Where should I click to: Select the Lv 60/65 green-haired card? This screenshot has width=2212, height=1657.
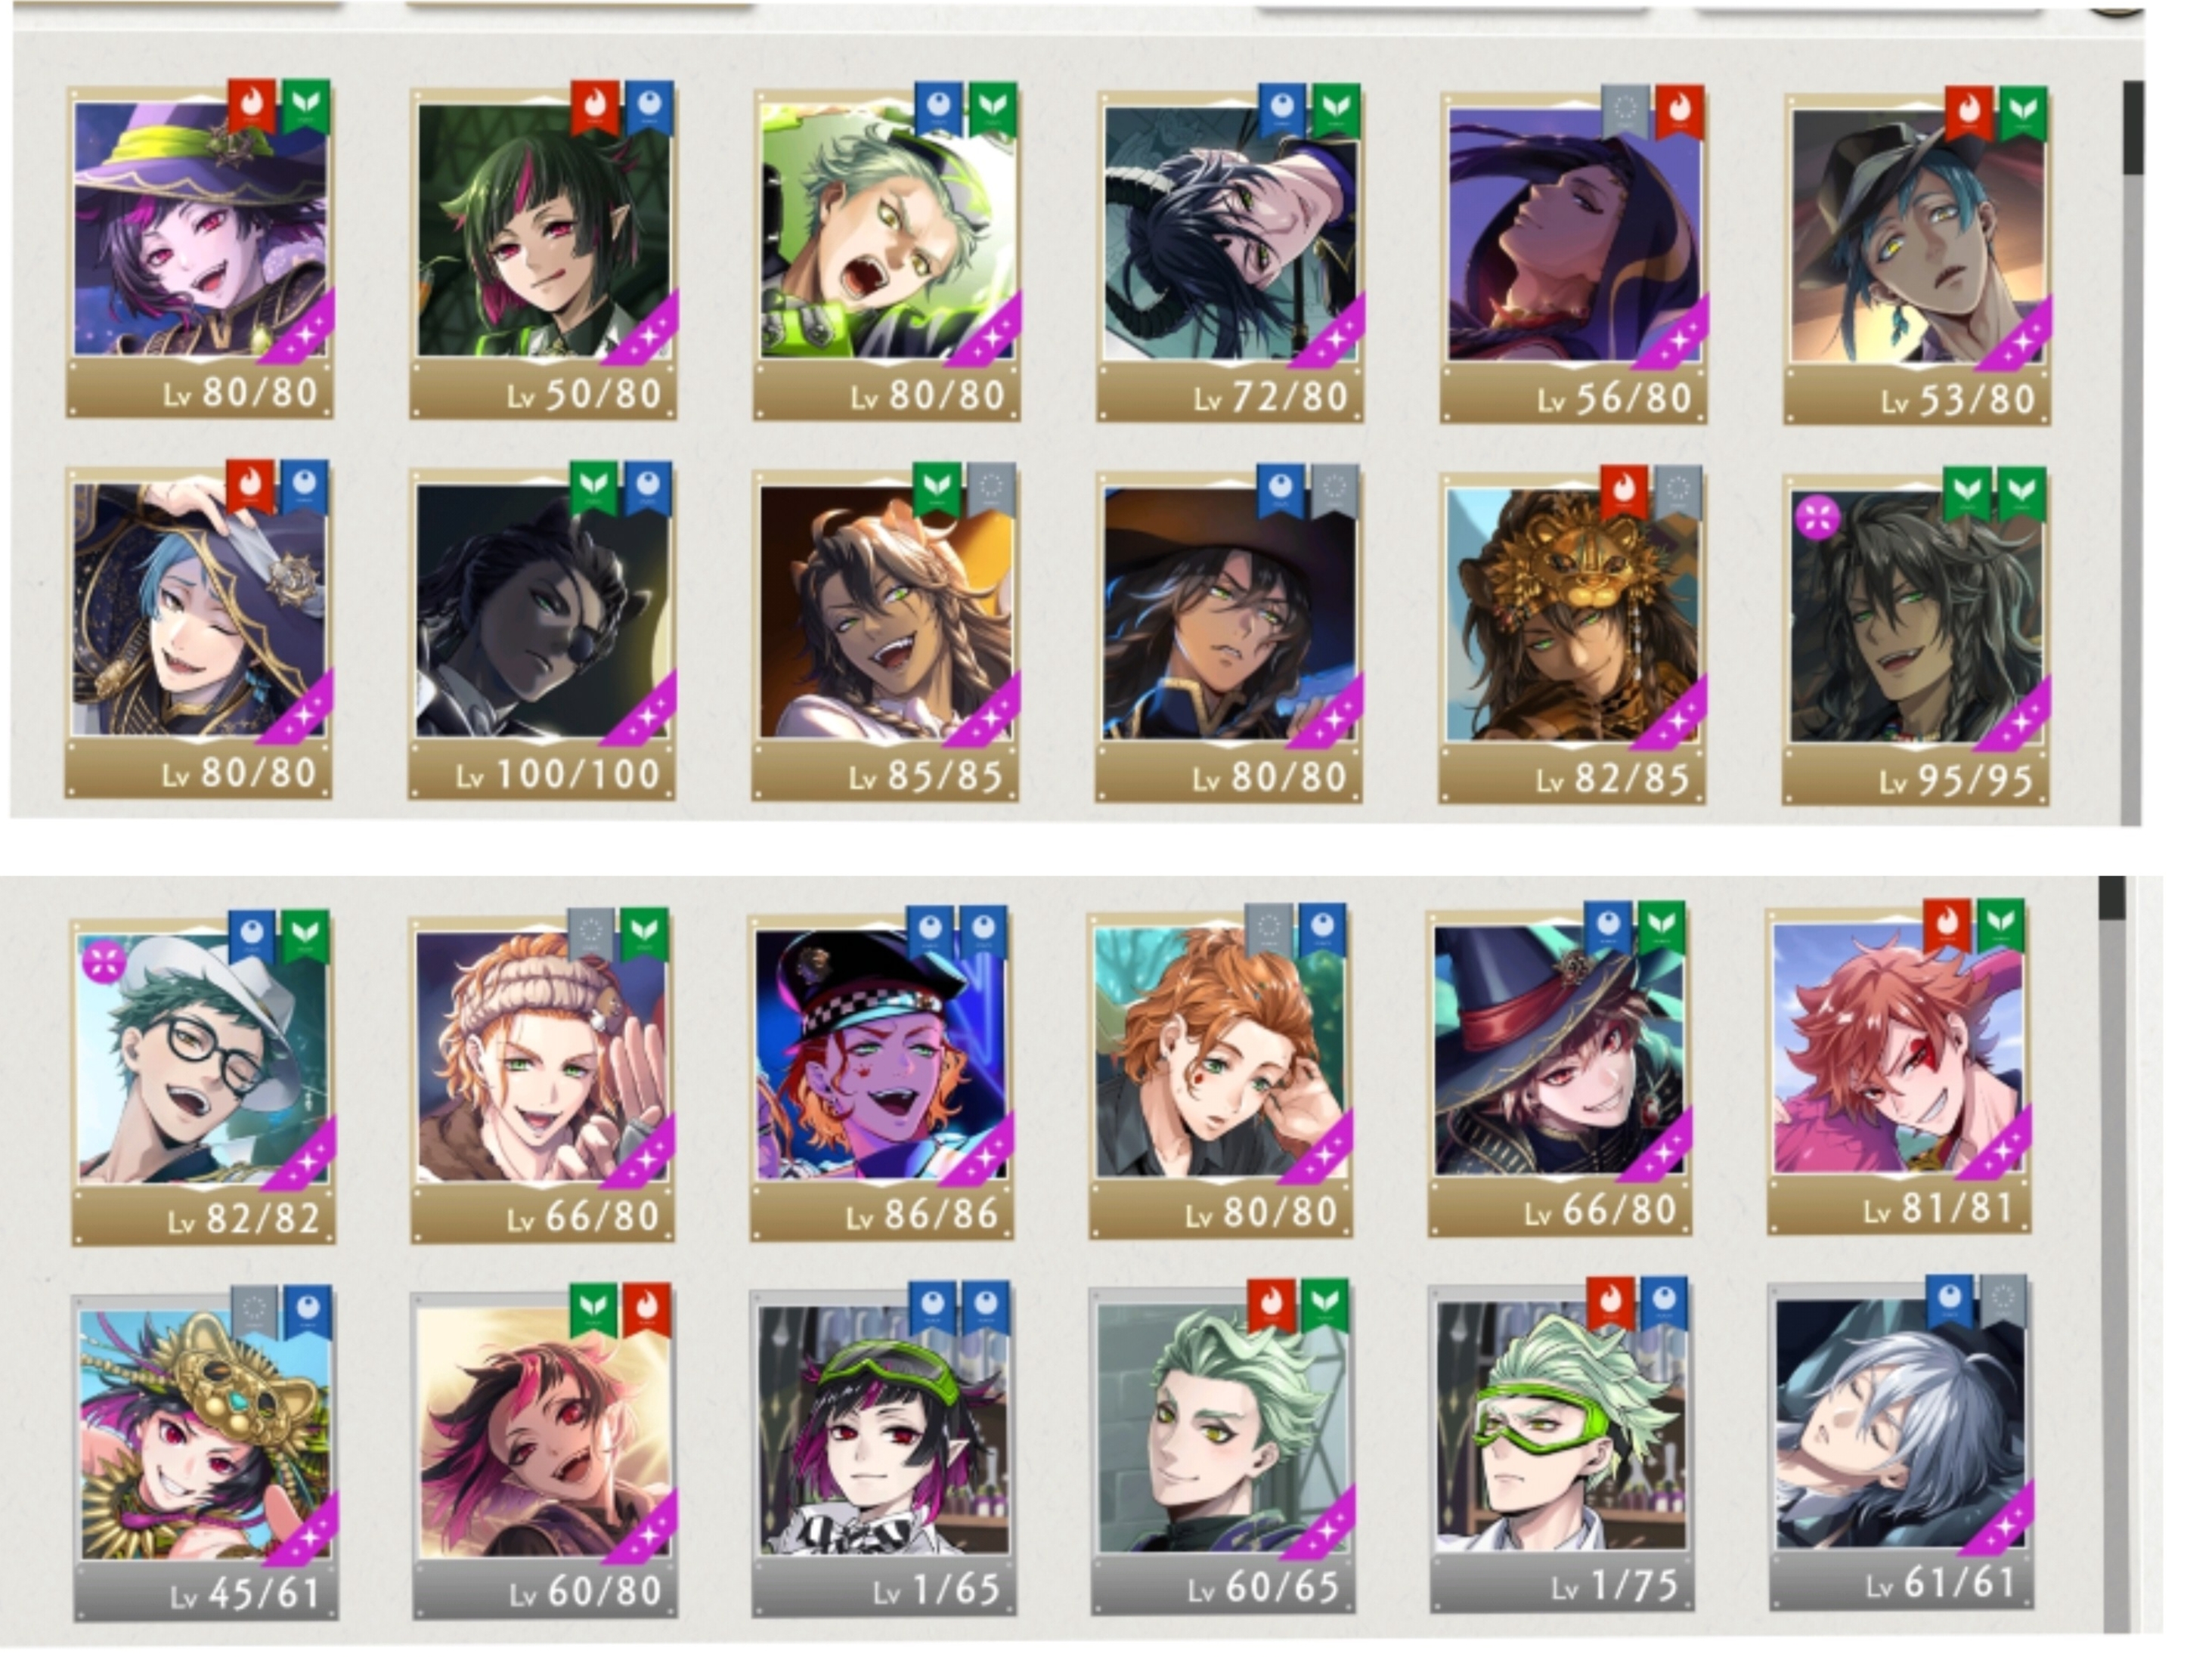pos(1222,1447)
